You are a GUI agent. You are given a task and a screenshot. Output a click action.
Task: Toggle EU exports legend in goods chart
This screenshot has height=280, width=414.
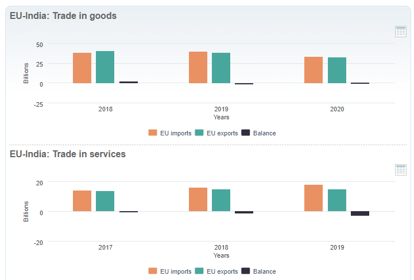(216, 133)
